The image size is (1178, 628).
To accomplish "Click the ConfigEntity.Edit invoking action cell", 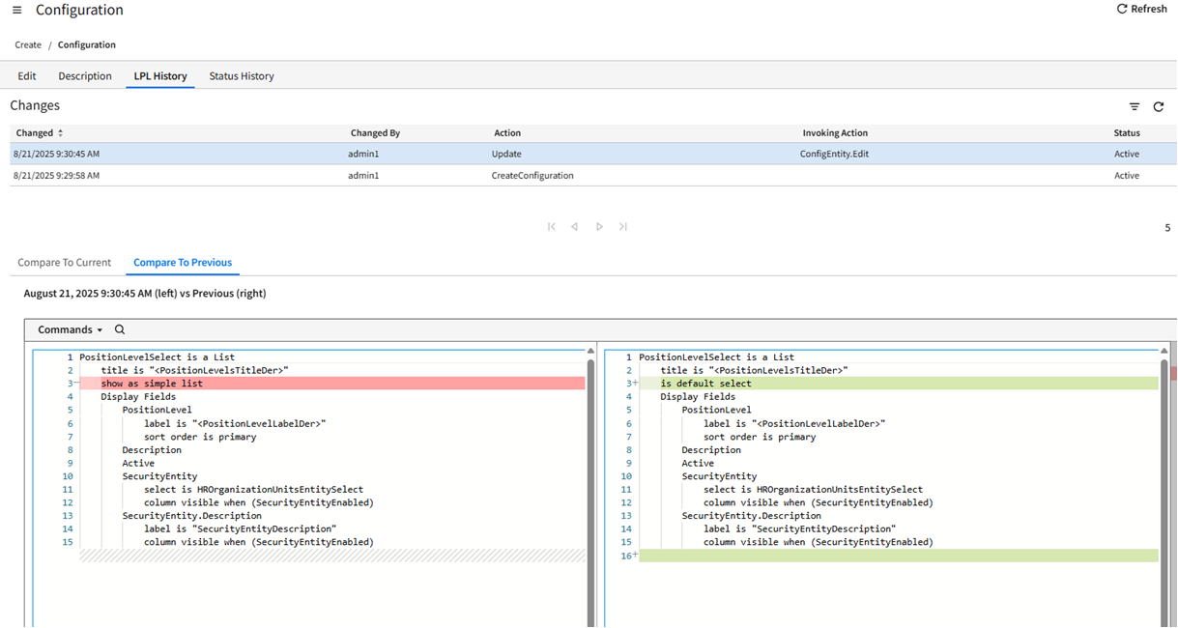I will coord(834,154).
